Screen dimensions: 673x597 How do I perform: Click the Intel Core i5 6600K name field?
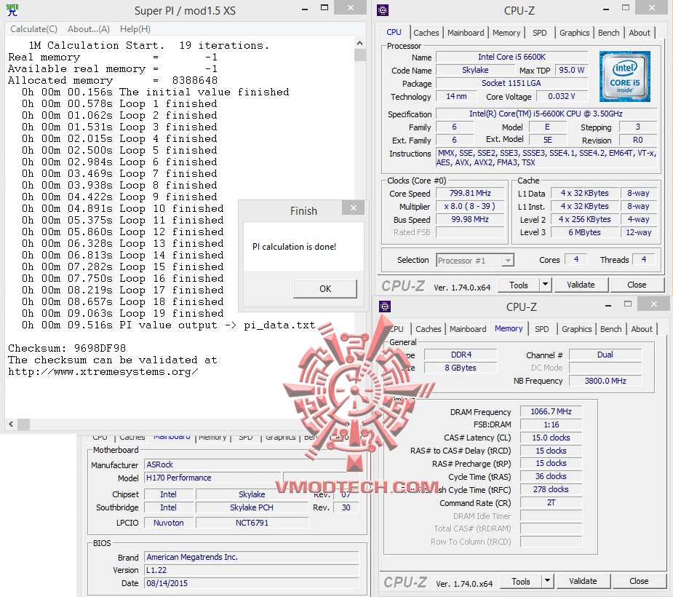511,57
